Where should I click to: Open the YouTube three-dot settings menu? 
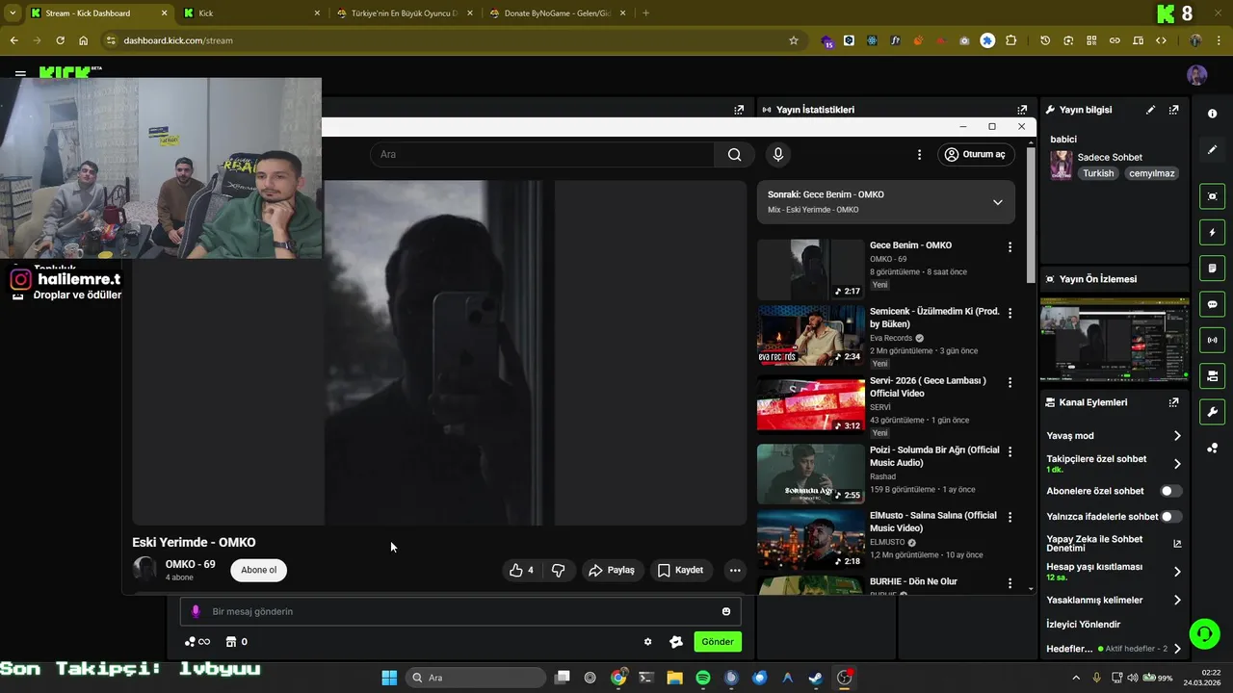coord(919,154)
